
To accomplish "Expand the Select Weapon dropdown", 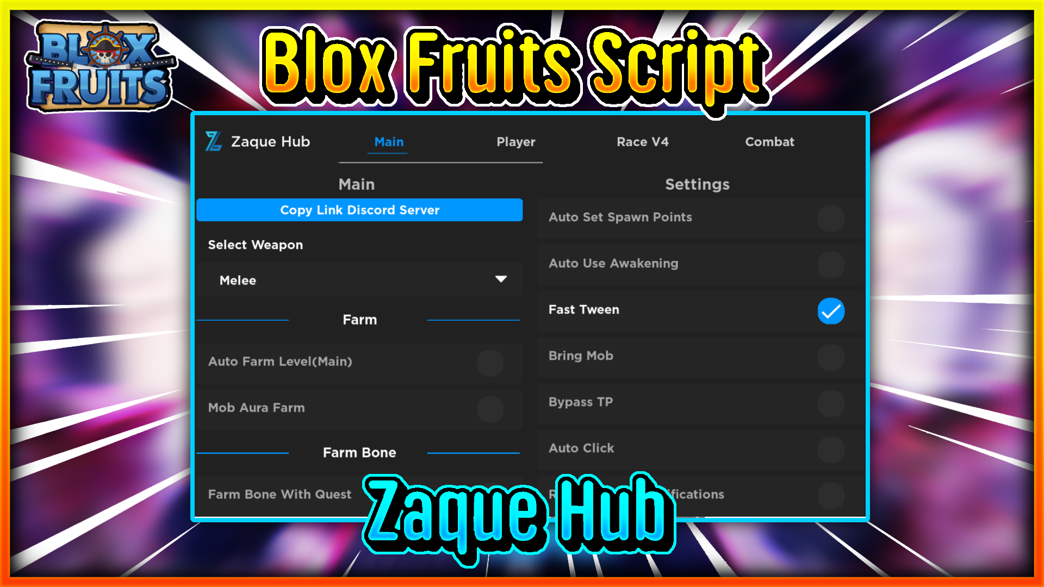I will tap(501, 279).
